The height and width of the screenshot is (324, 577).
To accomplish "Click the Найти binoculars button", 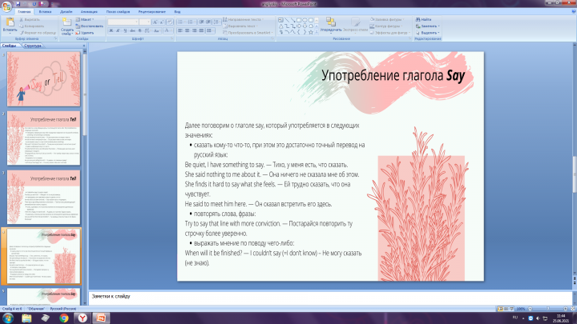I will (x=423, y=19).
